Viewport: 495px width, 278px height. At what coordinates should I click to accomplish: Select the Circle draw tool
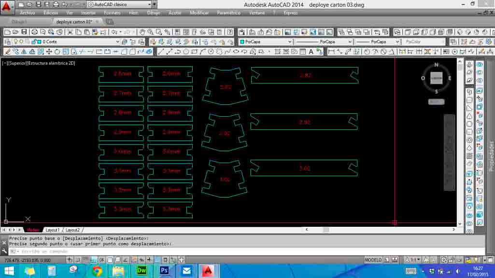click(x=211, y=52)
